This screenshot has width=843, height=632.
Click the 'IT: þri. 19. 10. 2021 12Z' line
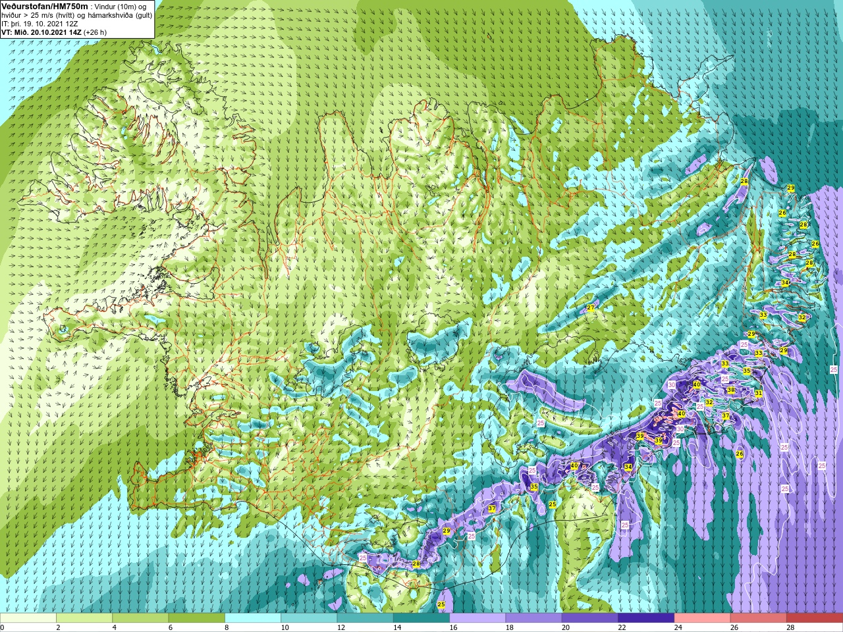click(40, 24)
